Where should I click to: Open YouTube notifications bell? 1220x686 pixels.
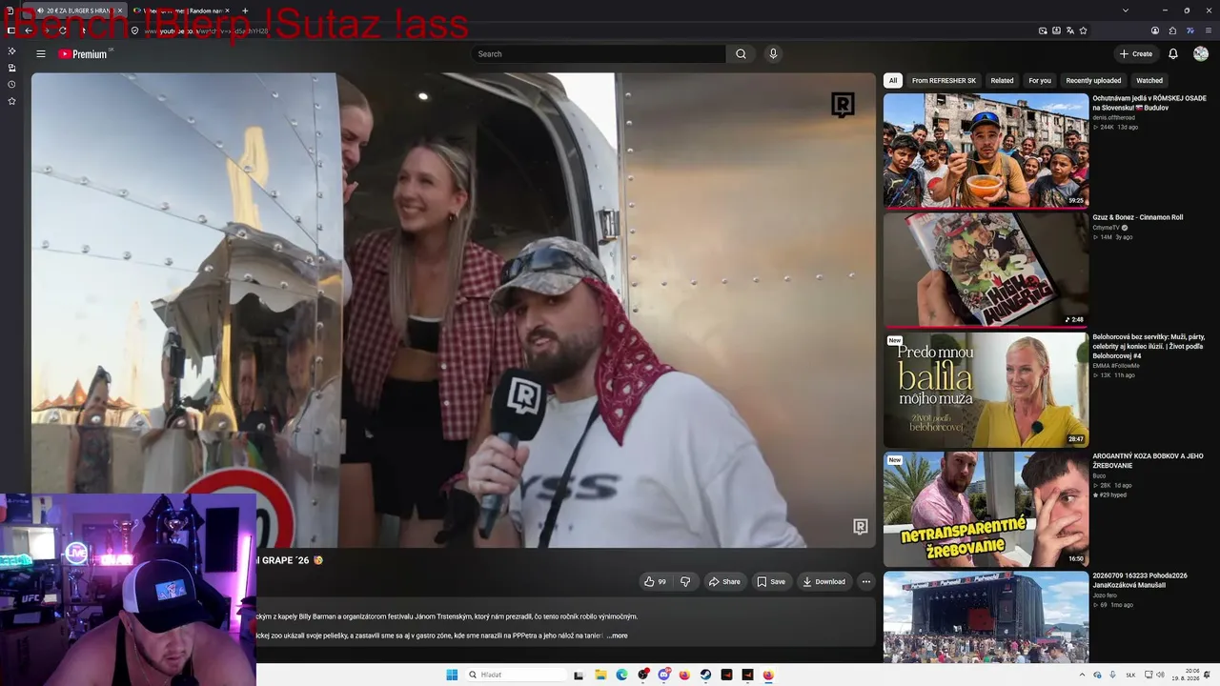click(x=1173, y=54)
